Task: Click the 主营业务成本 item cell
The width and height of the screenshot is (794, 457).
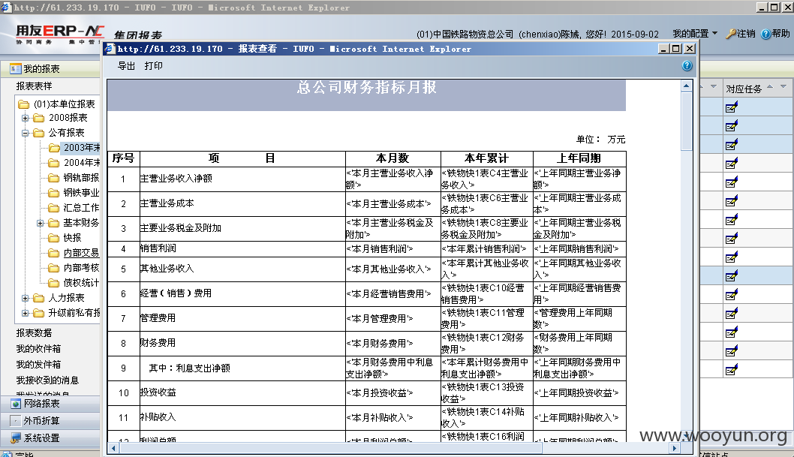Action: click(x=242, y=203)
